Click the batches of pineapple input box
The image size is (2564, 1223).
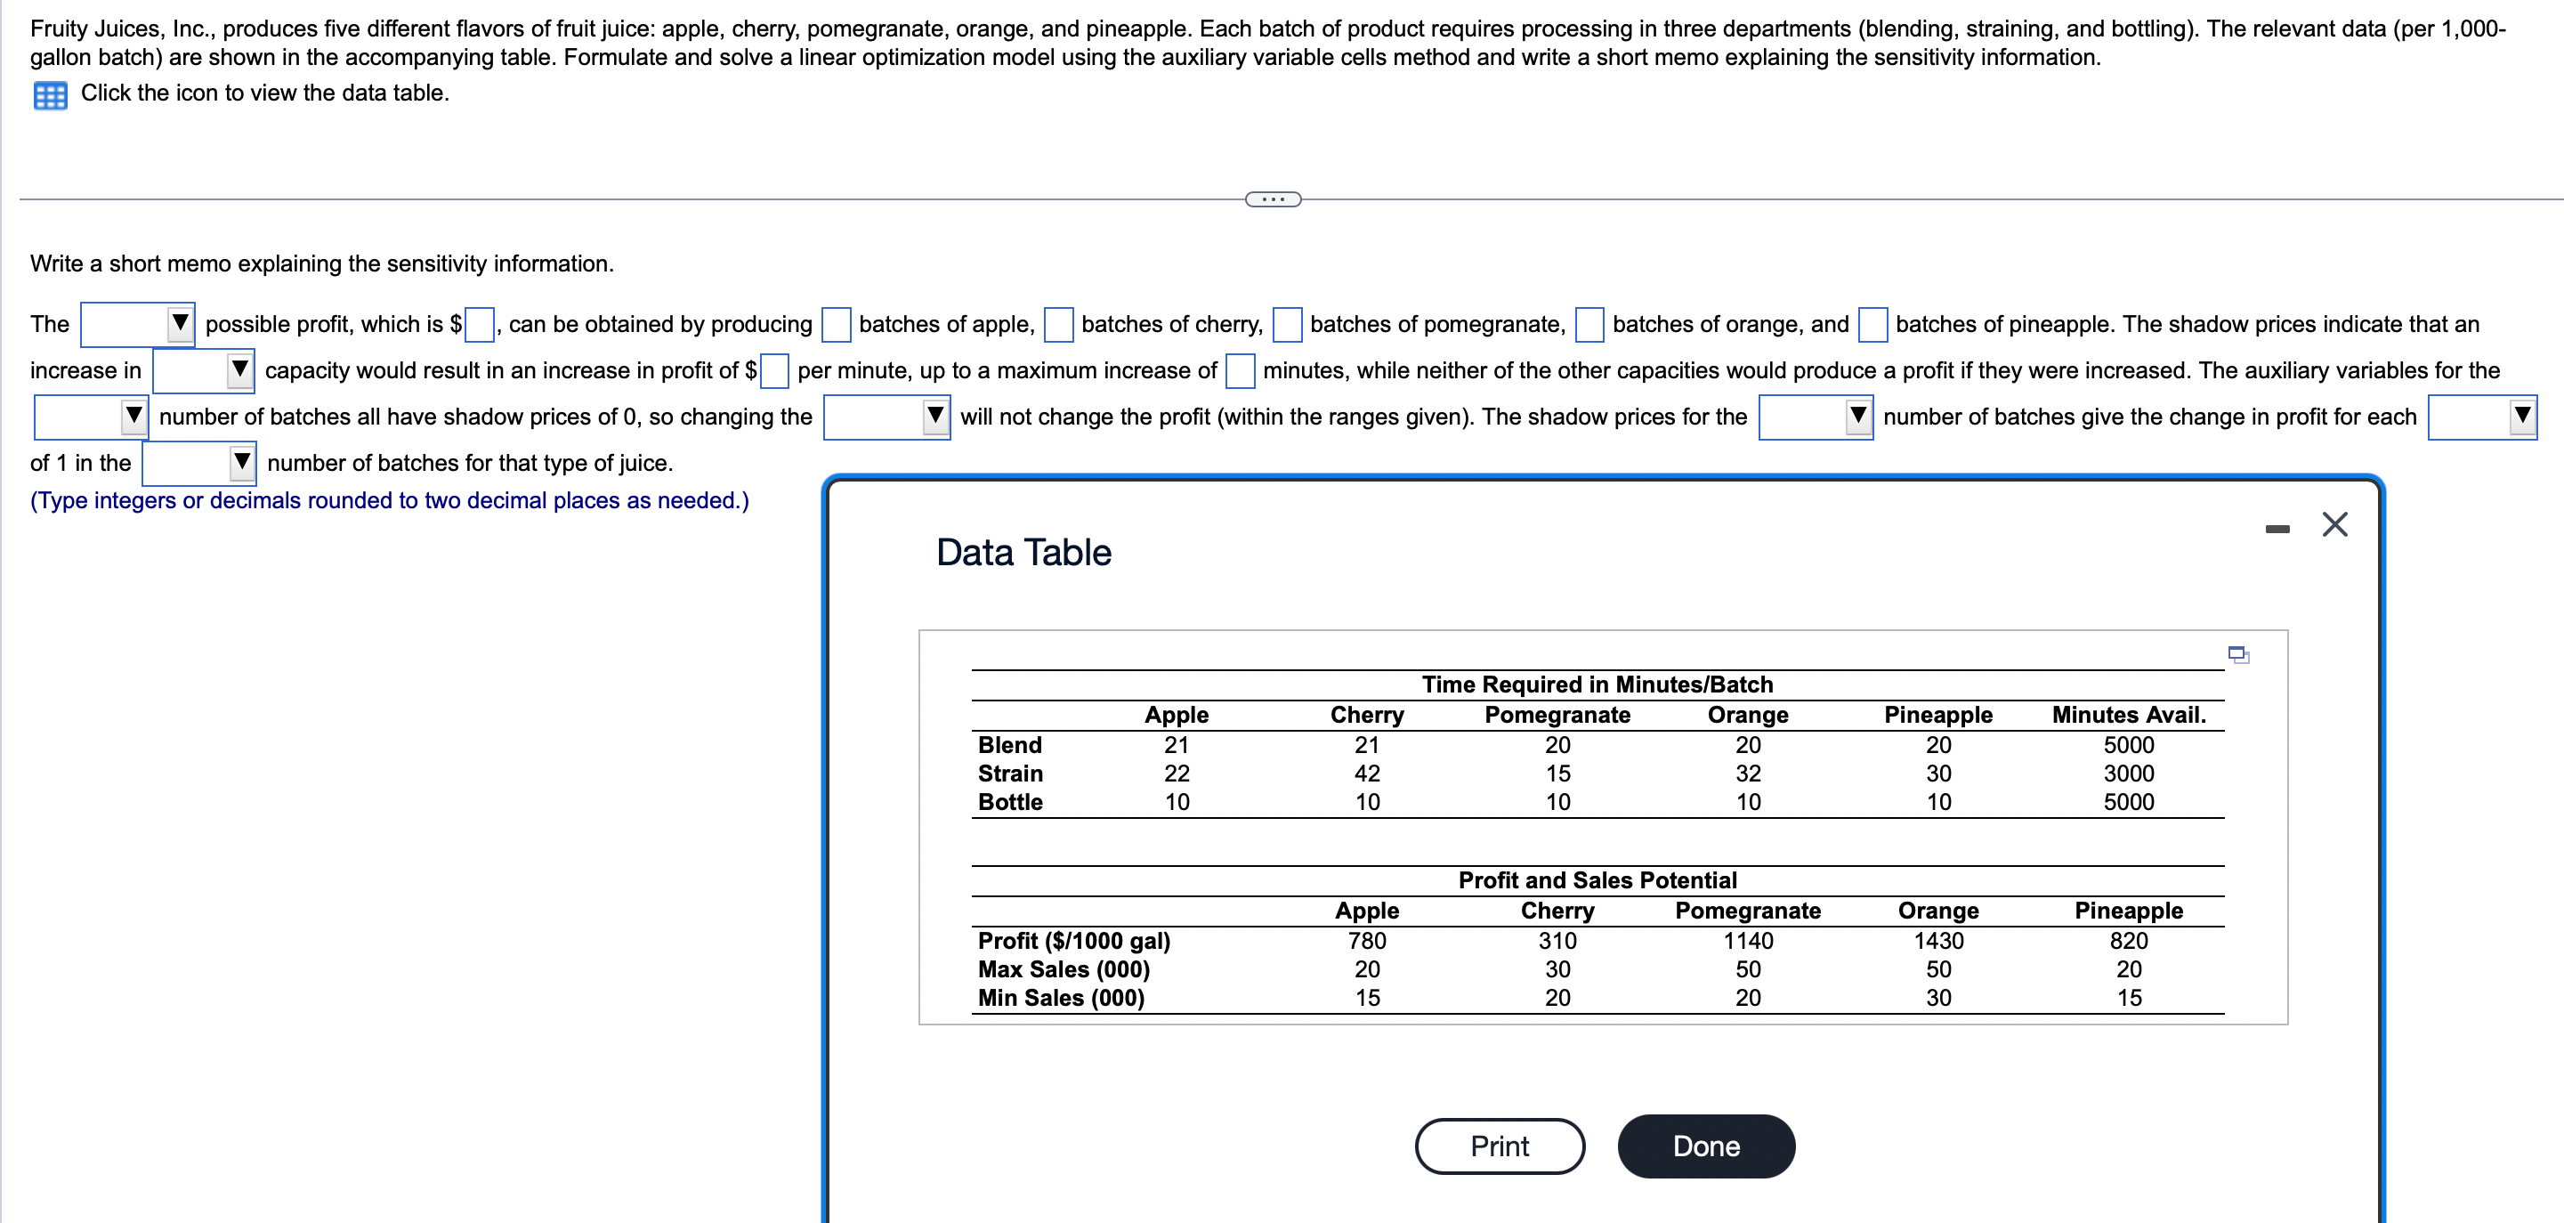coord(1872,326)
